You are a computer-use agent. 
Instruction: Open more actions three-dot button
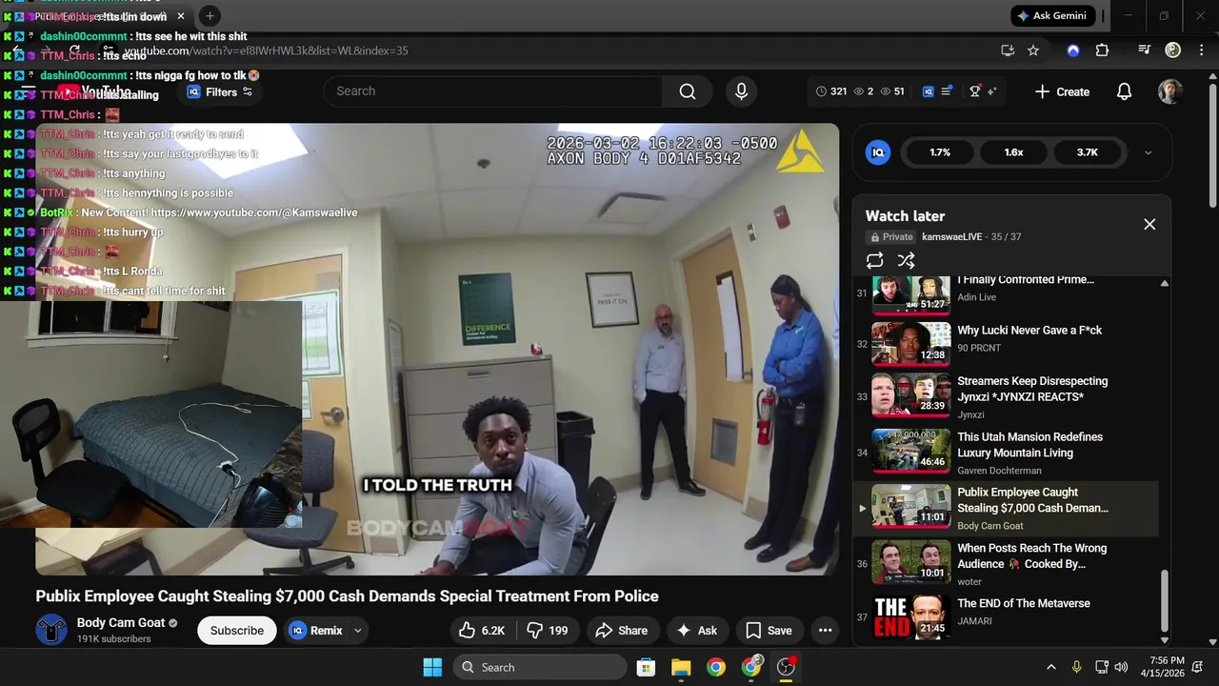tap(826, 630)
